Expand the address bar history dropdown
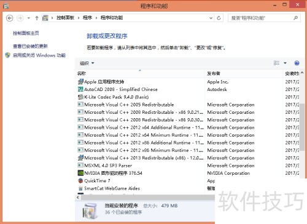The height and width of the screenshot is (224, 307). pos(211,18)
